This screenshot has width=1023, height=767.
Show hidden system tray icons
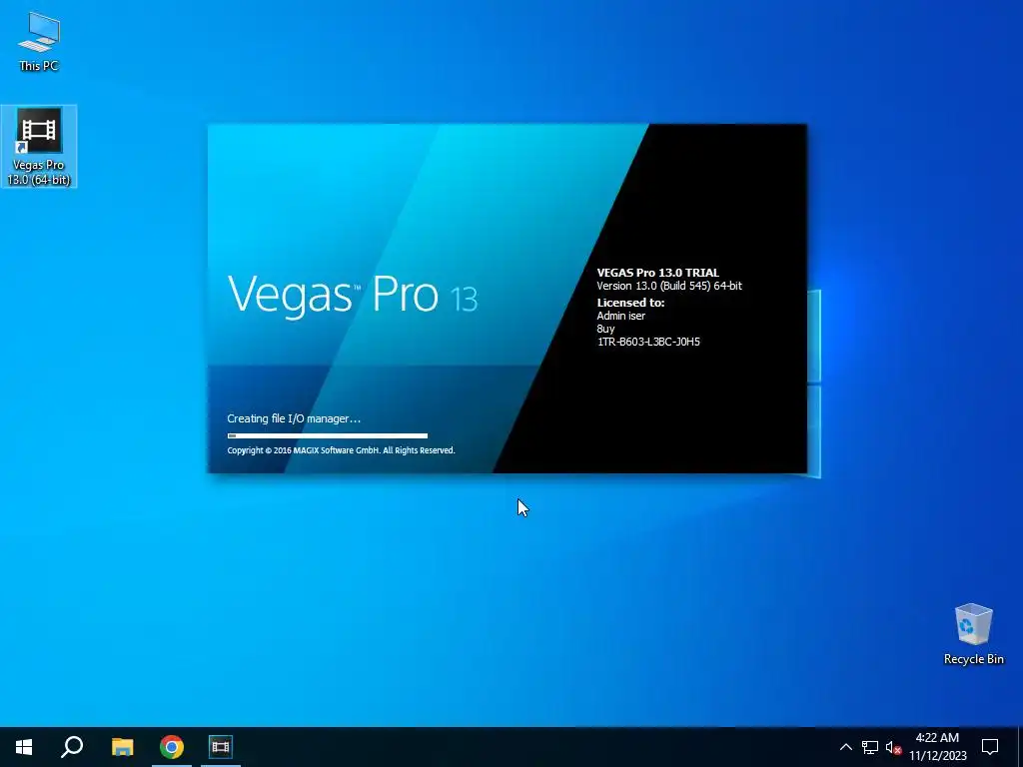click(845, 747)
